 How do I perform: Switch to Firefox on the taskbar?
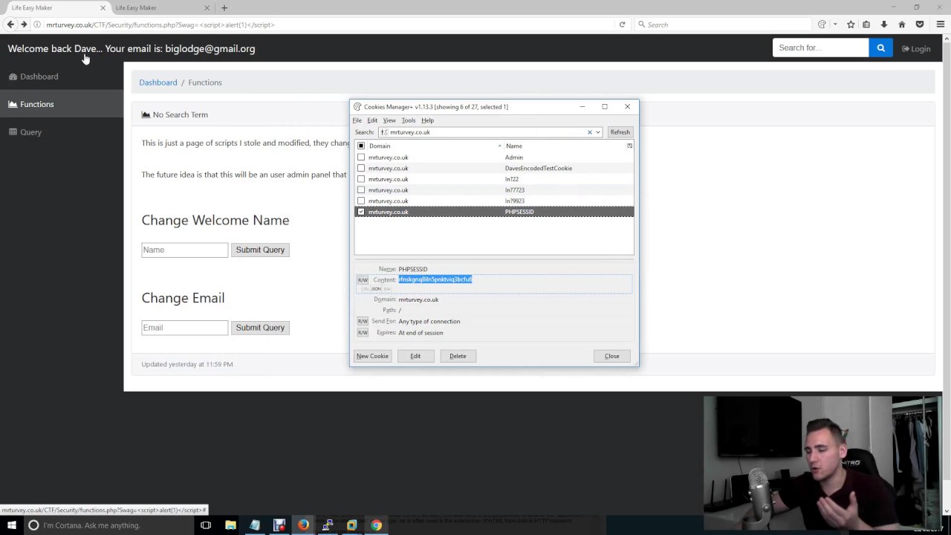click(303, 525)
